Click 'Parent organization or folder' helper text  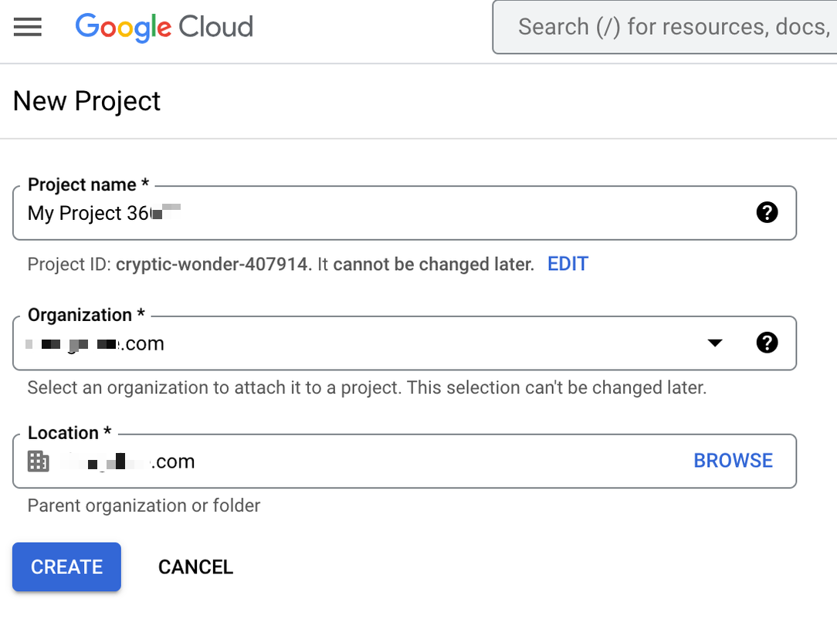(144, 505)
